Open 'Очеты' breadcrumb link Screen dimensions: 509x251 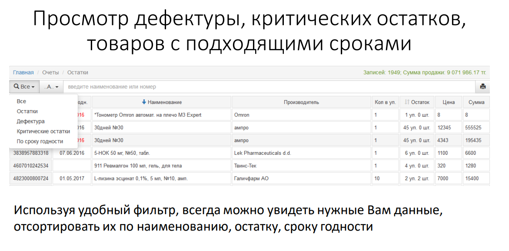pos(50,72)
